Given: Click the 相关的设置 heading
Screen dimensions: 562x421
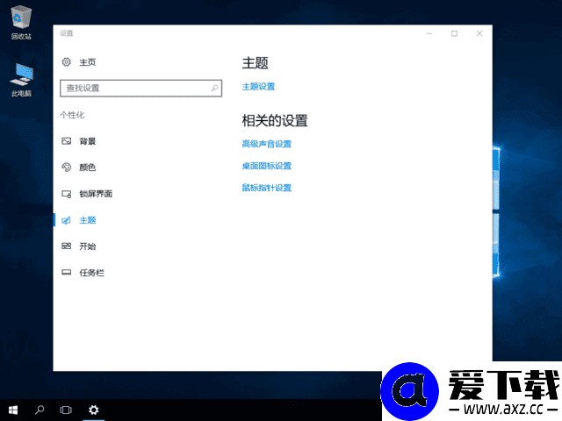Looking at the screenshot, I should [275, 121].
